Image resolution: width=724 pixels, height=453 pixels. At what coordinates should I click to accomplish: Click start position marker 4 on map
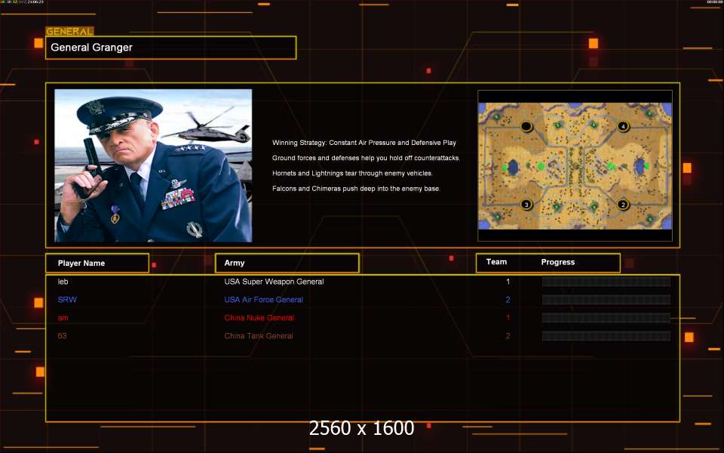(x=623, y=126)
